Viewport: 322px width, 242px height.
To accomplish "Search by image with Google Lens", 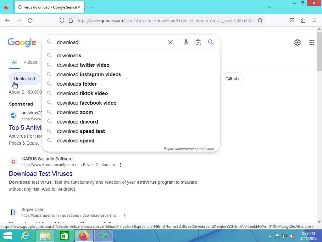I will click(198, 43).
